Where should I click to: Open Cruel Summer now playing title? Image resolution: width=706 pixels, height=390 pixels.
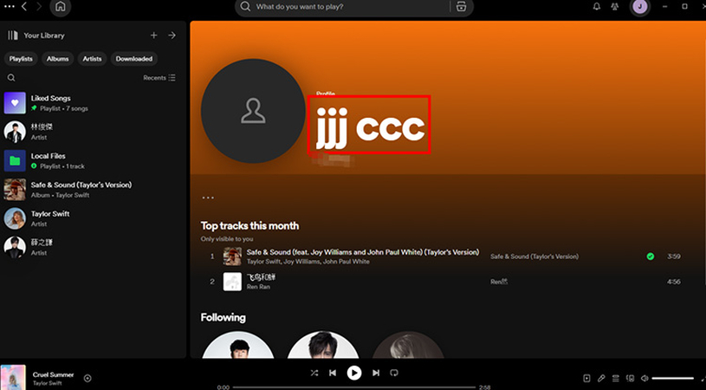pos(53,374)
